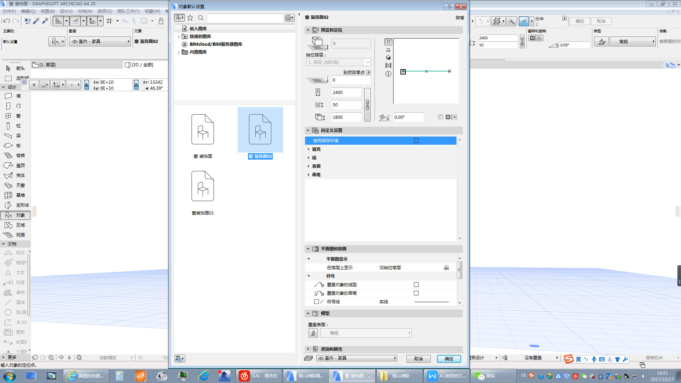
Task: Enable 覆盖对象的画笔 checkbox
Action: click(x=416, y=293)
